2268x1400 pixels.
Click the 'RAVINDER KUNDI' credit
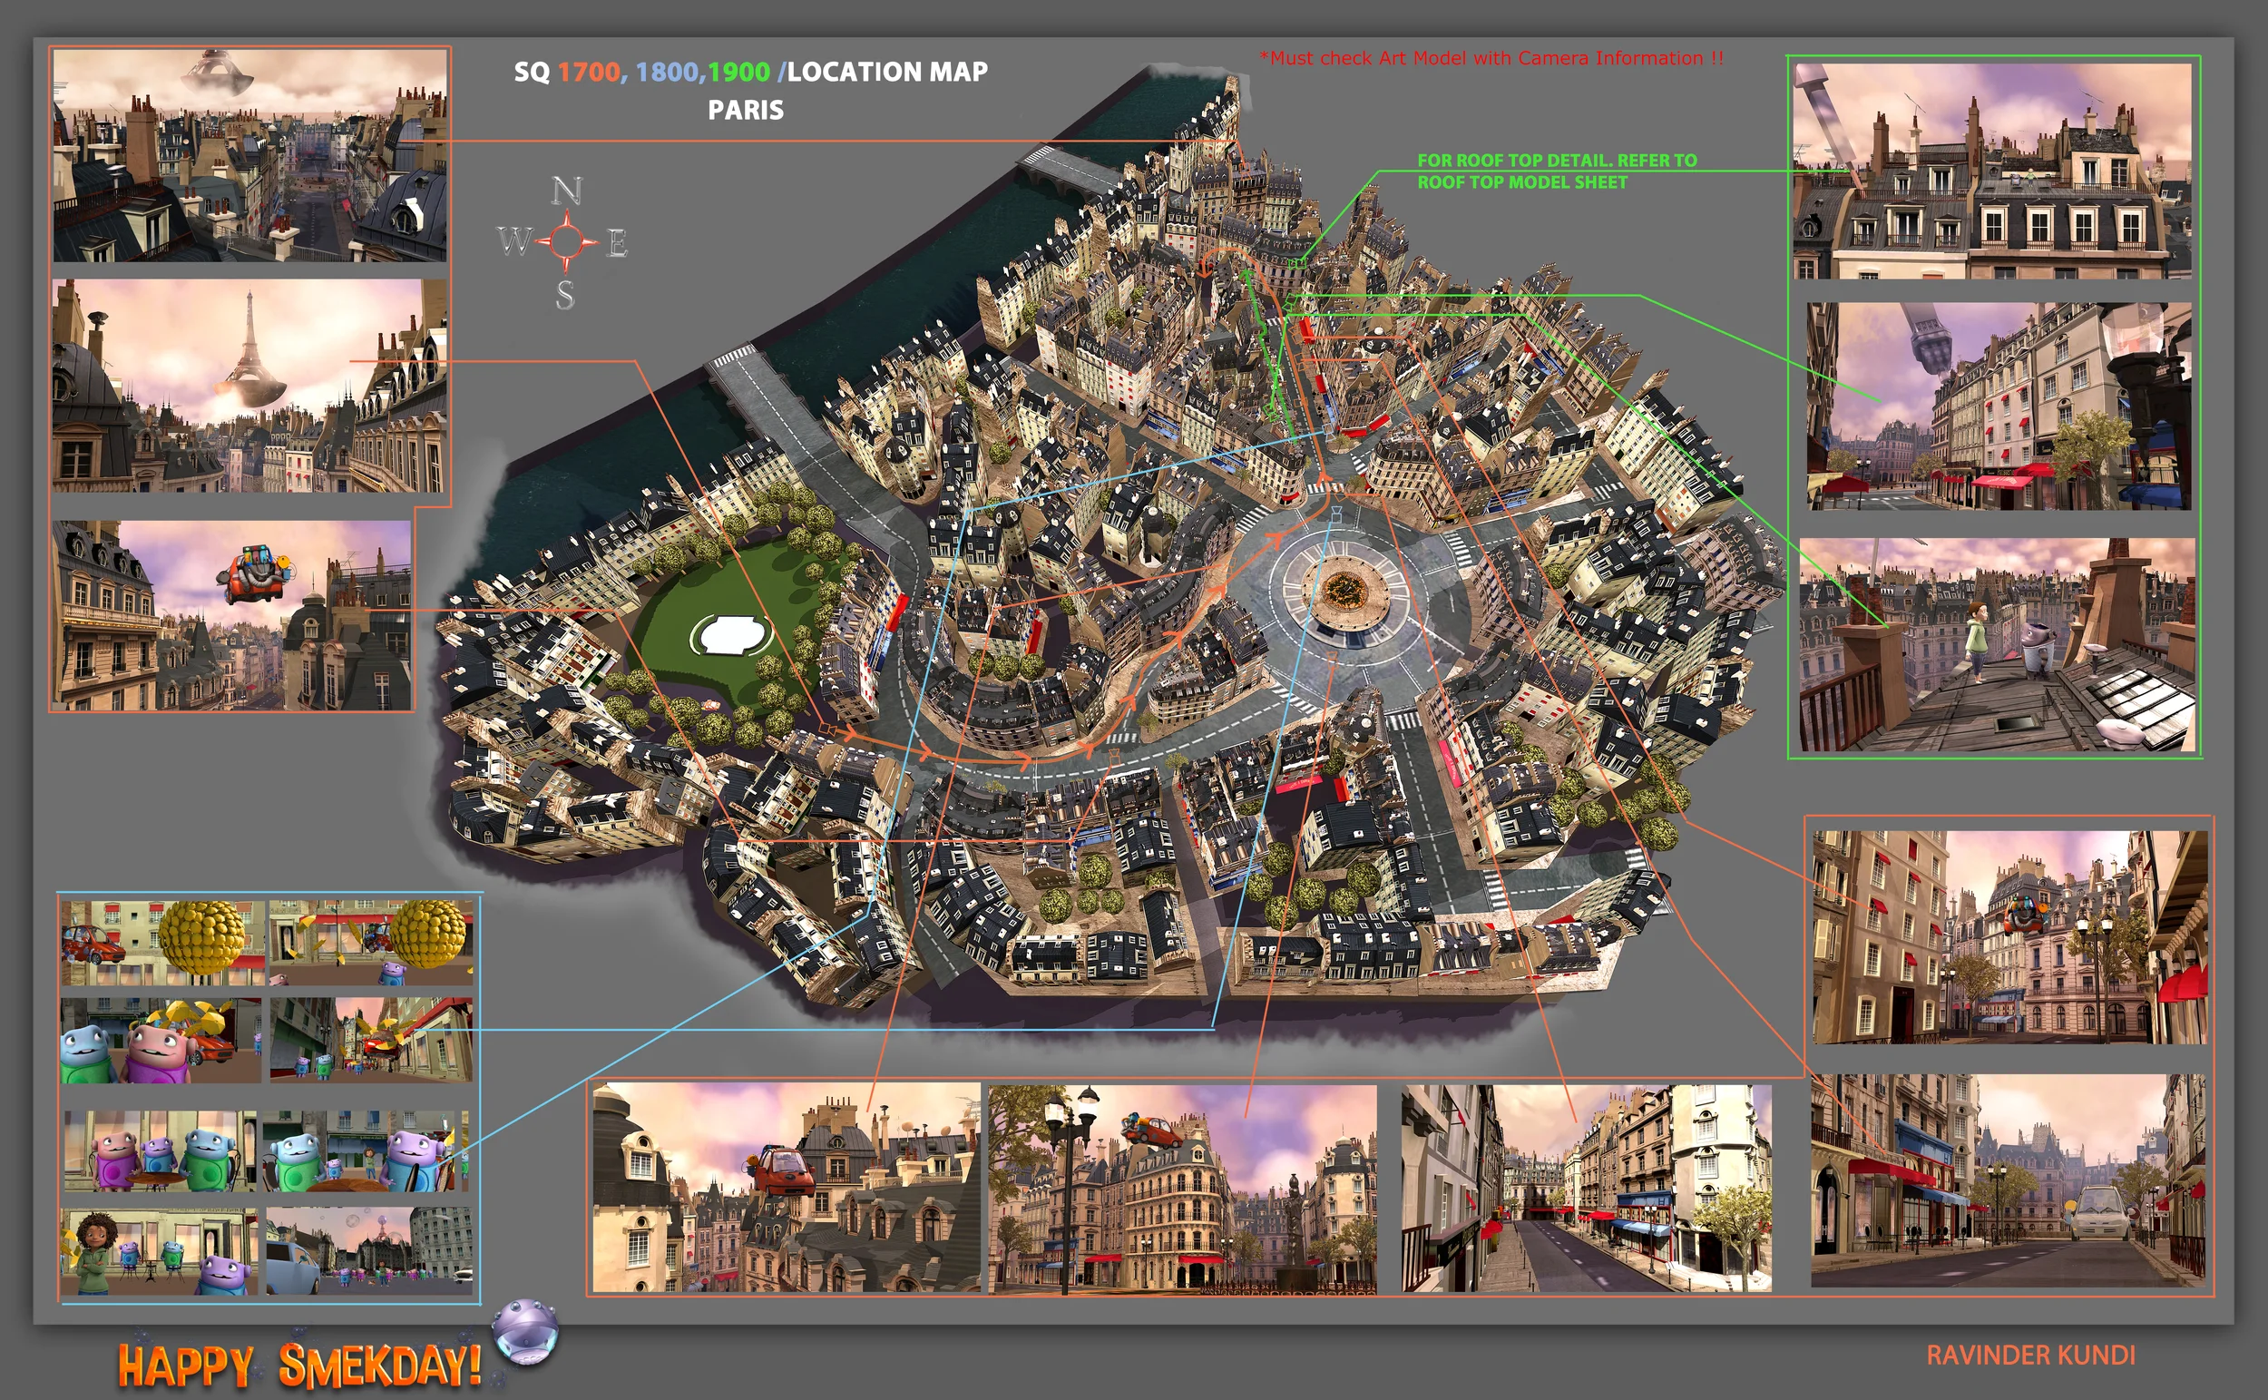[2031, 1356]
